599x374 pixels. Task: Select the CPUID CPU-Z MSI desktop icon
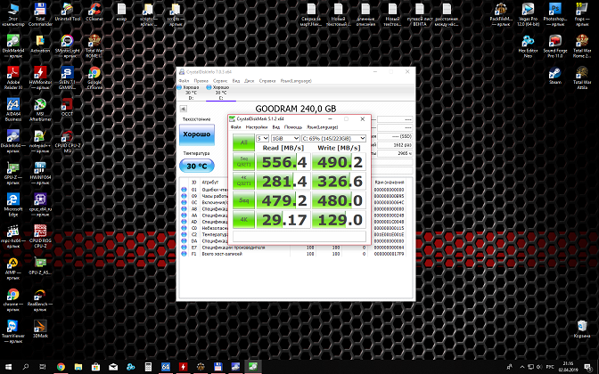pos(68,142)
